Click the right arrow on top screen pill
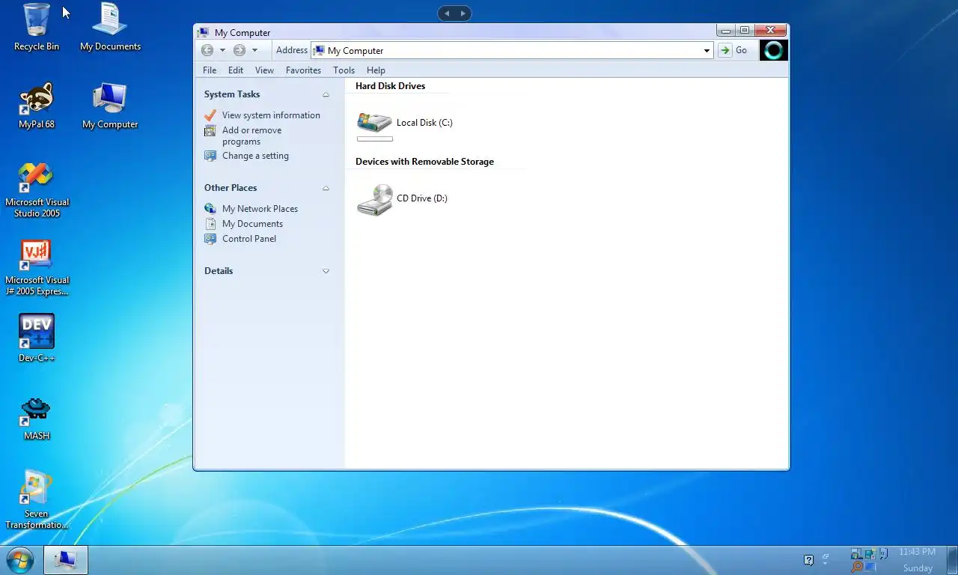This screenshot has height=575, width=958. click(x=463, y=13)
